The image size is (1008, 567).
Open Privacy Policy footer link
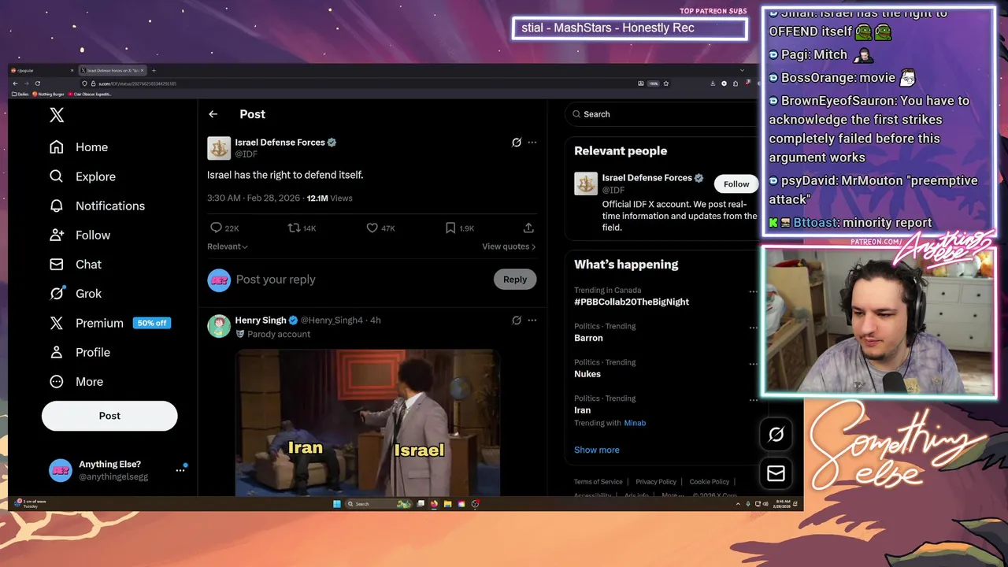(656, 482)
